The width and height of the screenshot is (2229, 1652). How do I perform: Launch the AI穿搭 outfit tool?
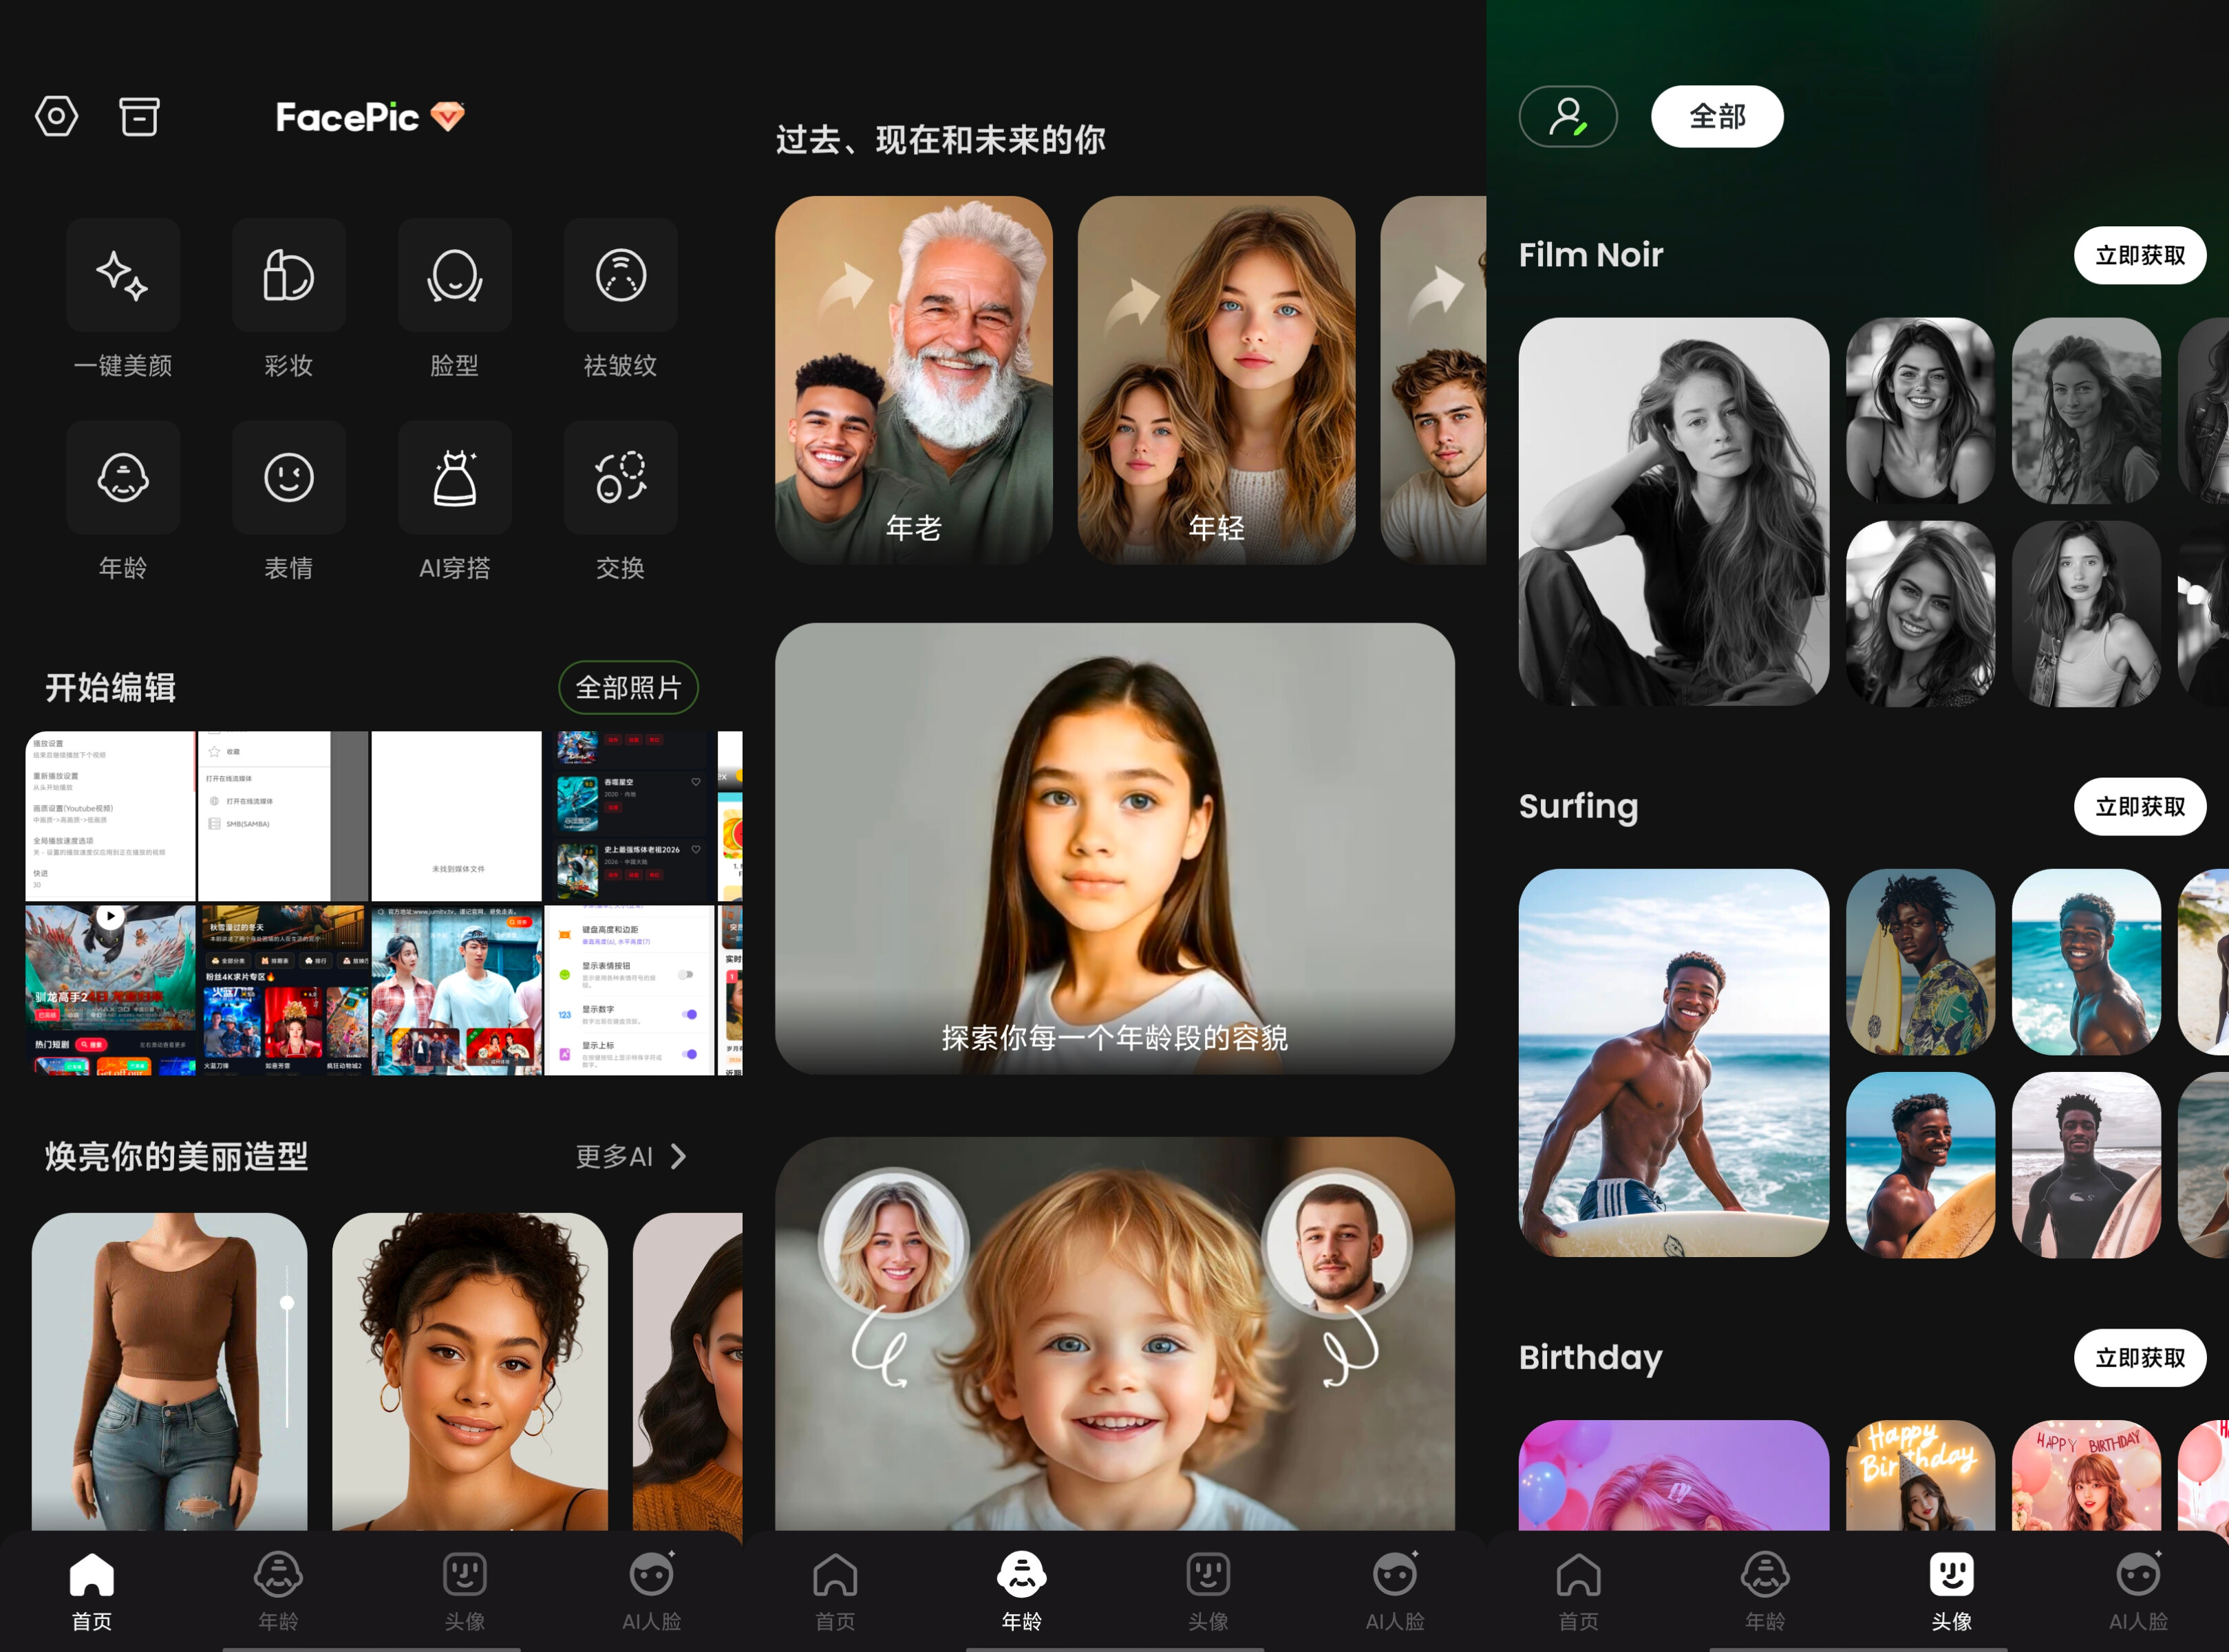[x=455, y=478]
